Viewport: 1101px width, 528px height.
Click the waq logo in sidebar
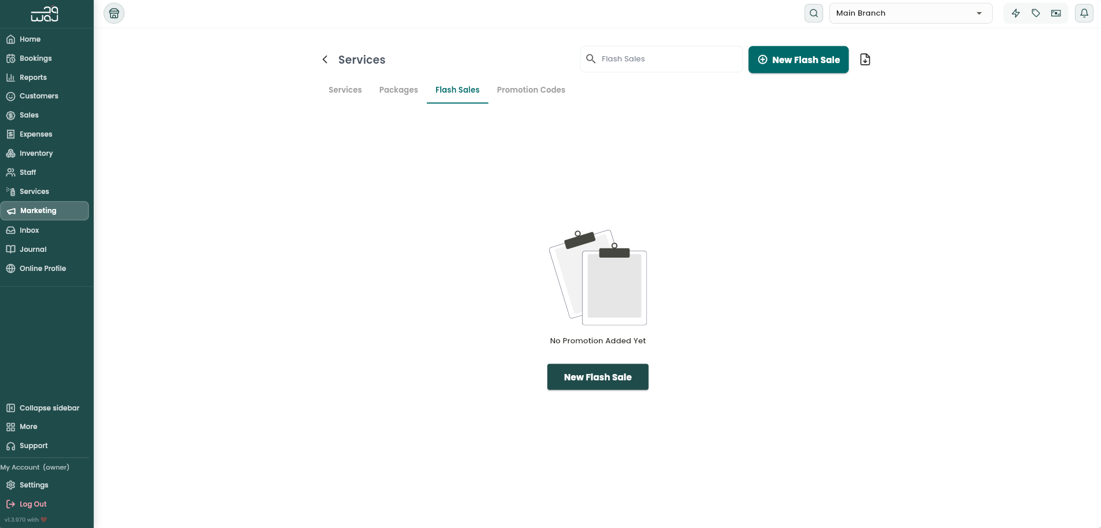(45, 14)
